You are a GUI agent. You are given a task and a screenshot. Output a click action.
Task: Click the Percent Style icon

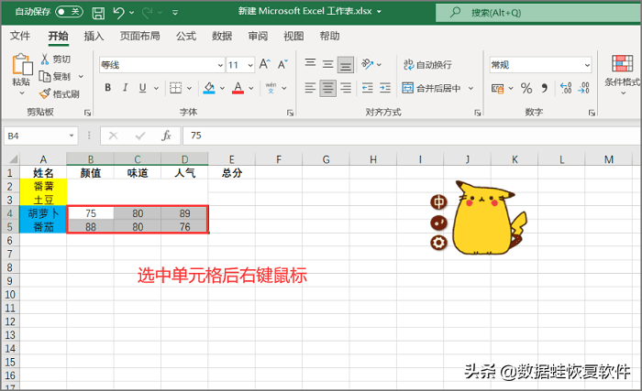526,88
